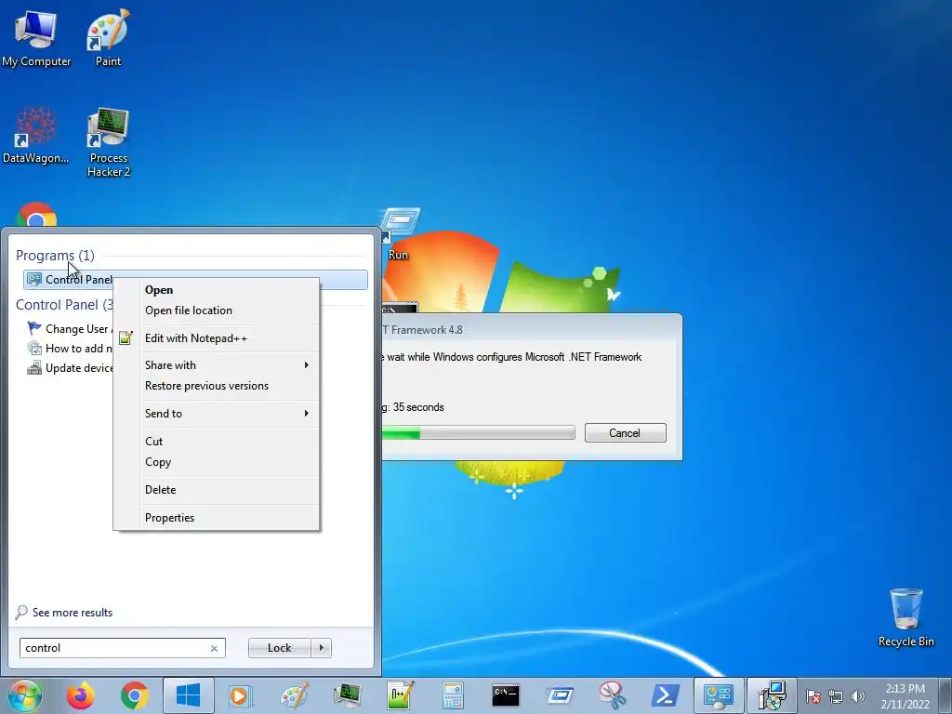Click the Windows Start orb
Viewport: 952px width, 714px height.
click(25, 695)
